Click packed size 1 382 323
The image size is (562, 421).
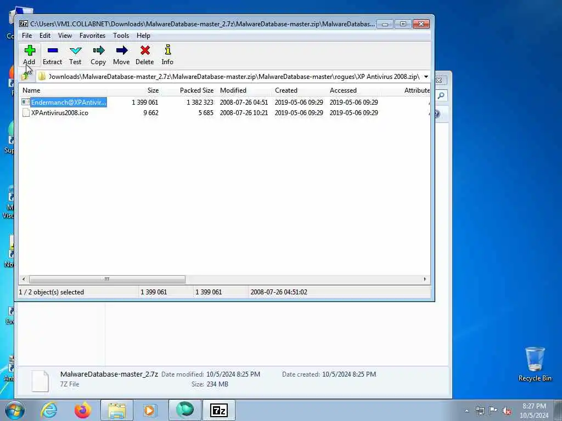[200, 103]
